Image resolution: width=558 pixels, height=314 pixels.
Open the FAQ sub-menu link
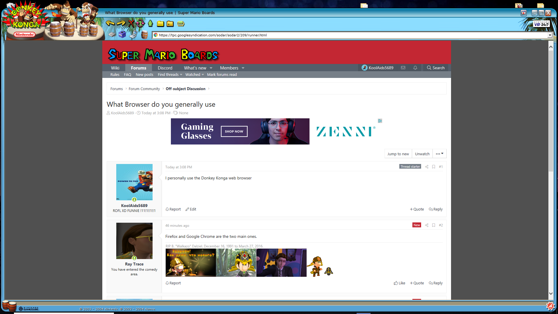click(x=128, y=75)
